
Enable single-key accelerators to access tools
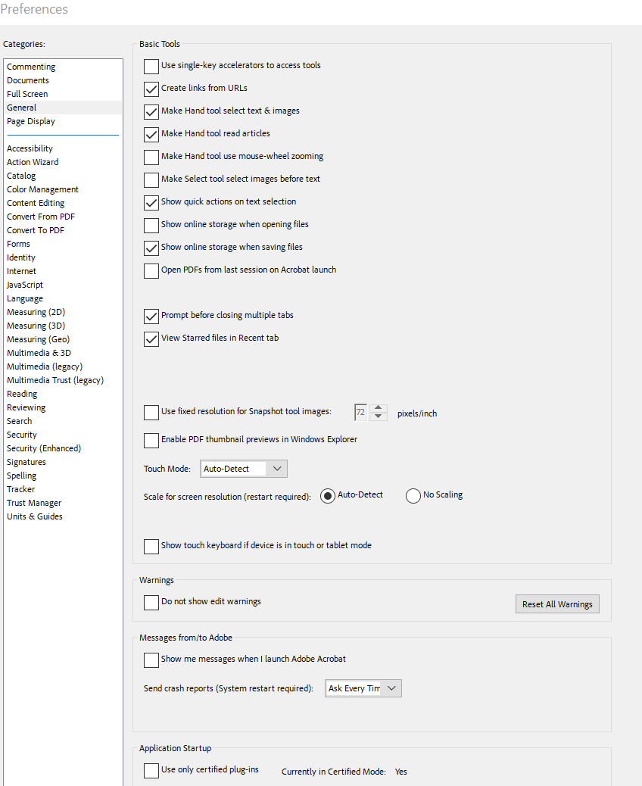(x=151, y=66)
